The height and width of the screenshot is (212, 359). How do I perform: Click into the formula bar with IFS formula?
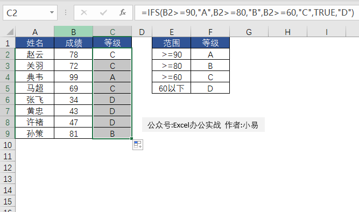pyautogui.click(x=247, y=12)
